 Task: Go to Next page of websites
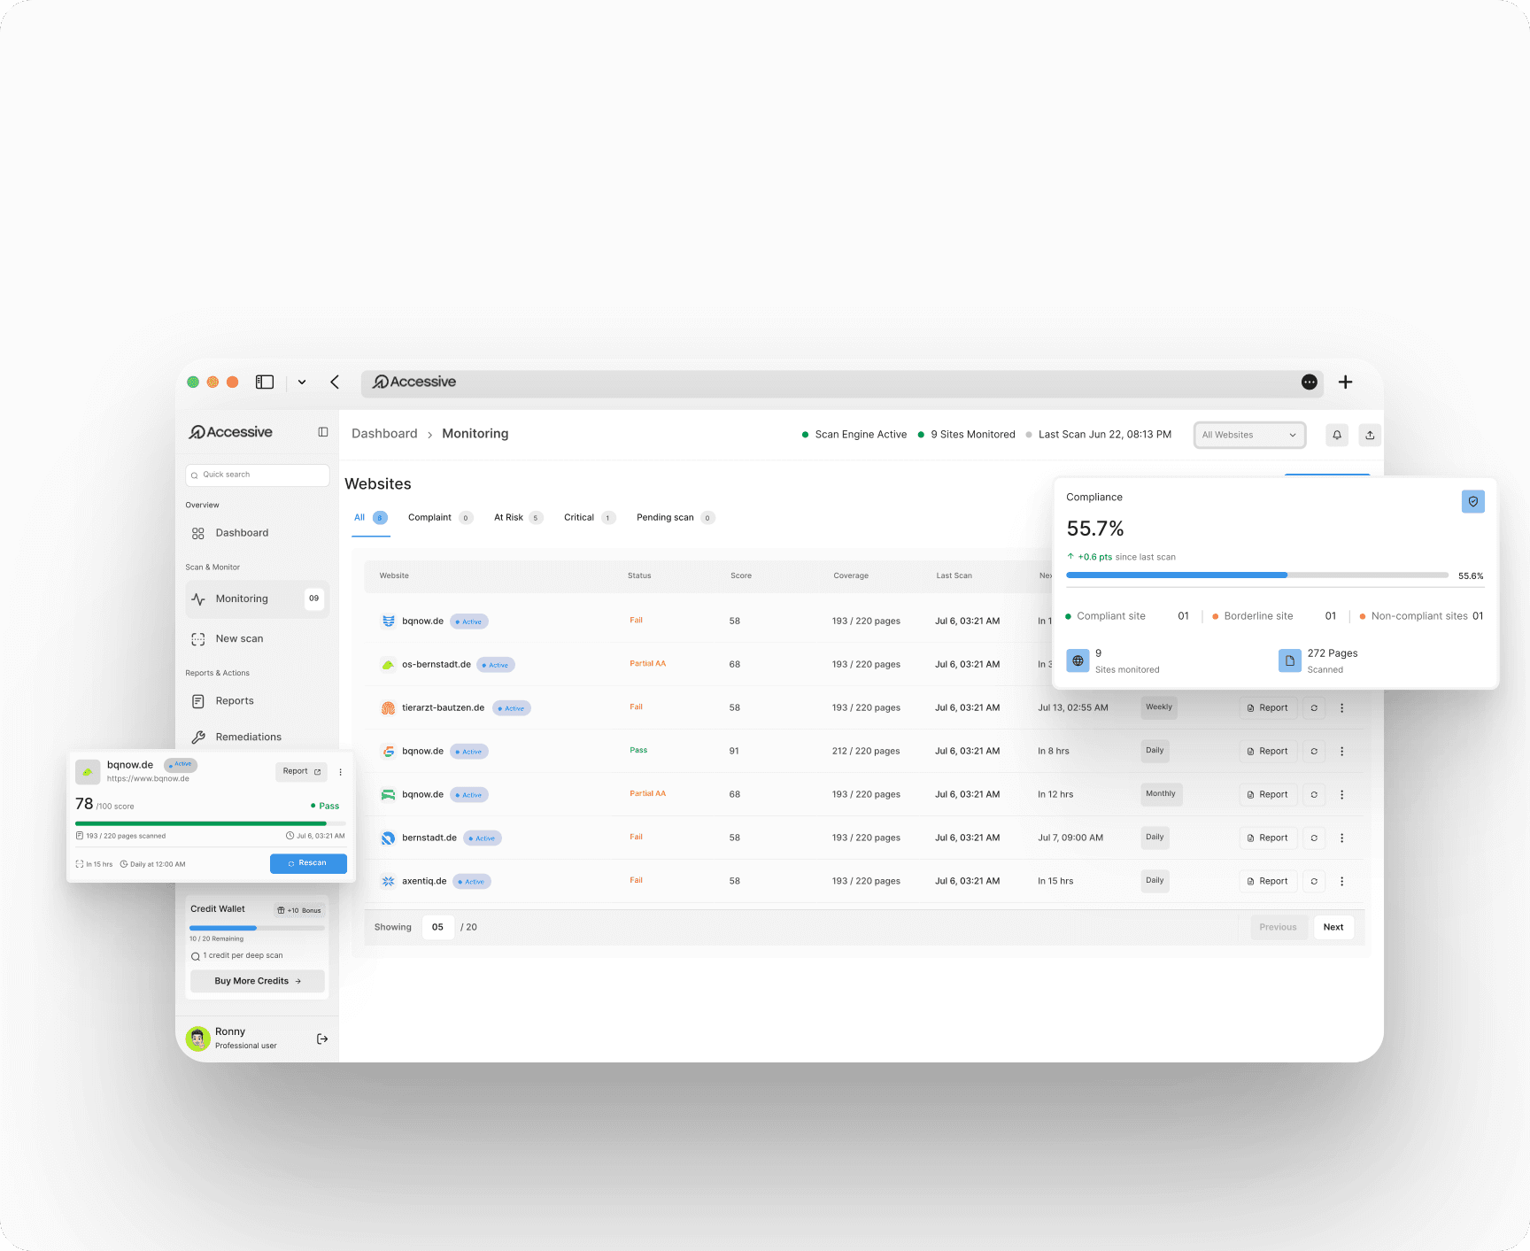pos(1333,927)
